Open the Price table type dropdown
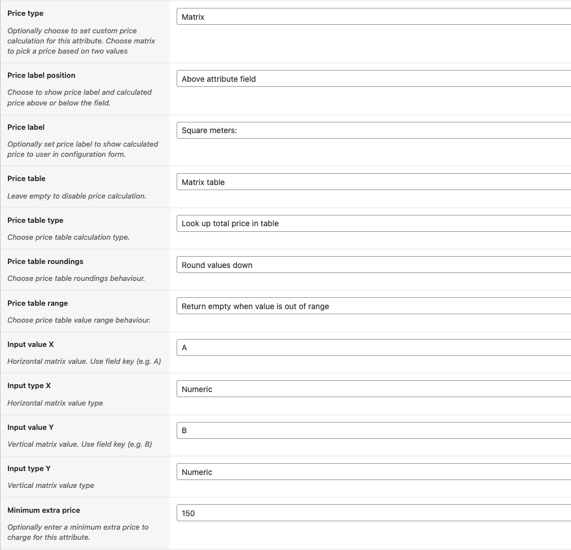The width and height of the screenshot is (571, 550). (x=374, y=223)
